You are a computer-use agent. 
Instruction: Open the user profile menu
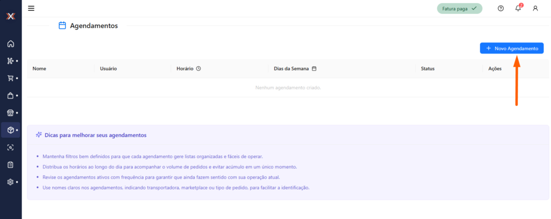point(535,8)
